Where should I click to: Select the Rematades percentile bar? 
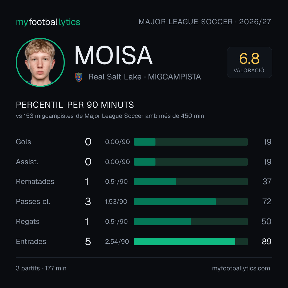pos(191,182)
